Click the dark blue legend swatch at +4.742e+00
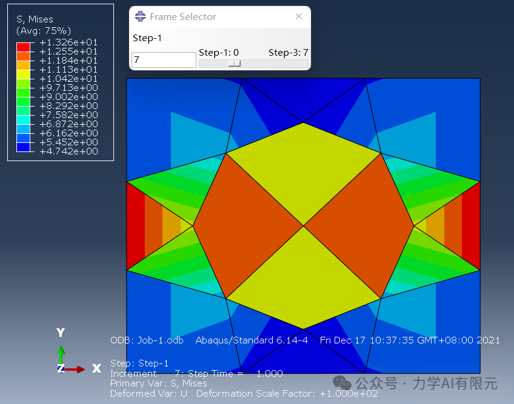The height and width of the screenshot is (404, 514). click(x=23, y=147)
